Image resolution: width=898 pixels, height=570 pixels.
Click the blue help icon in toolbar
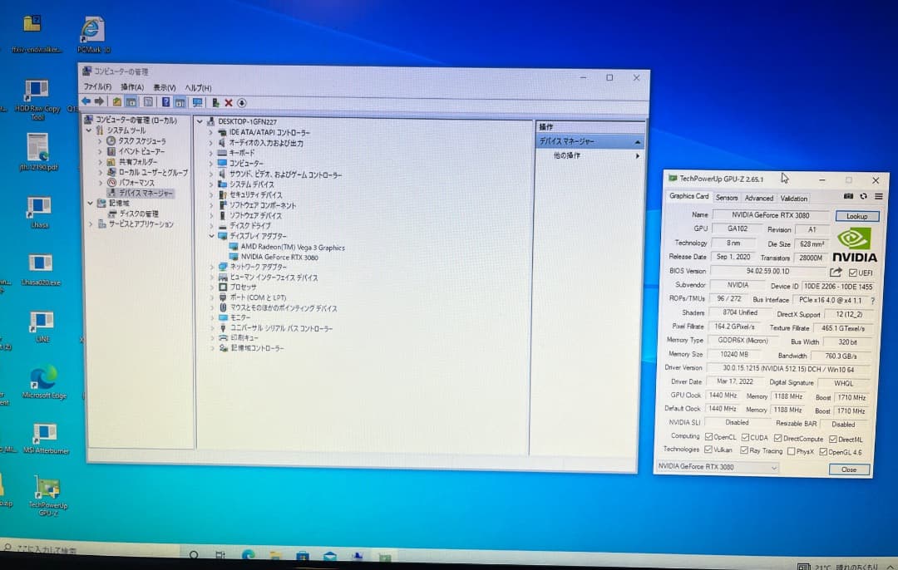click(x=166, y=102)
